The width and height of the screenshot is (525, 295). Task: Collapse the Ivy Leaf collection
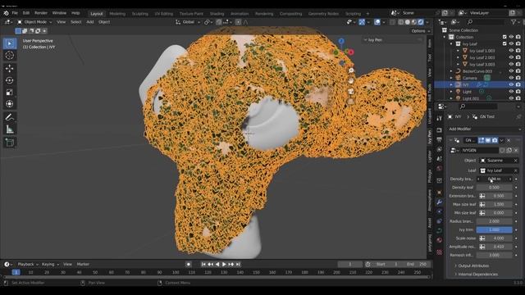[x=451, y=43]
